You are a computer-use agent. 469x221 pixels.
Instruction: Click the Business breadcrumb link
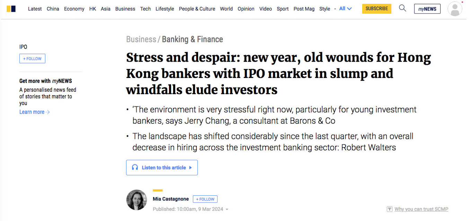click(141, 39)
